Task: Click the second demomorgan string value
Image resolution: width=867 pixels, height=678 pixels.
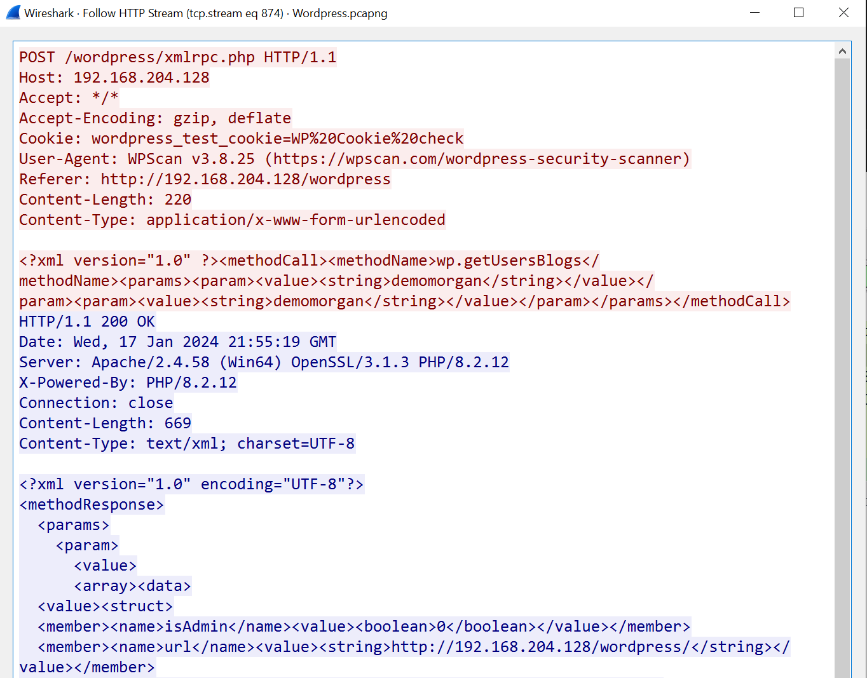Action: (318, 301)
